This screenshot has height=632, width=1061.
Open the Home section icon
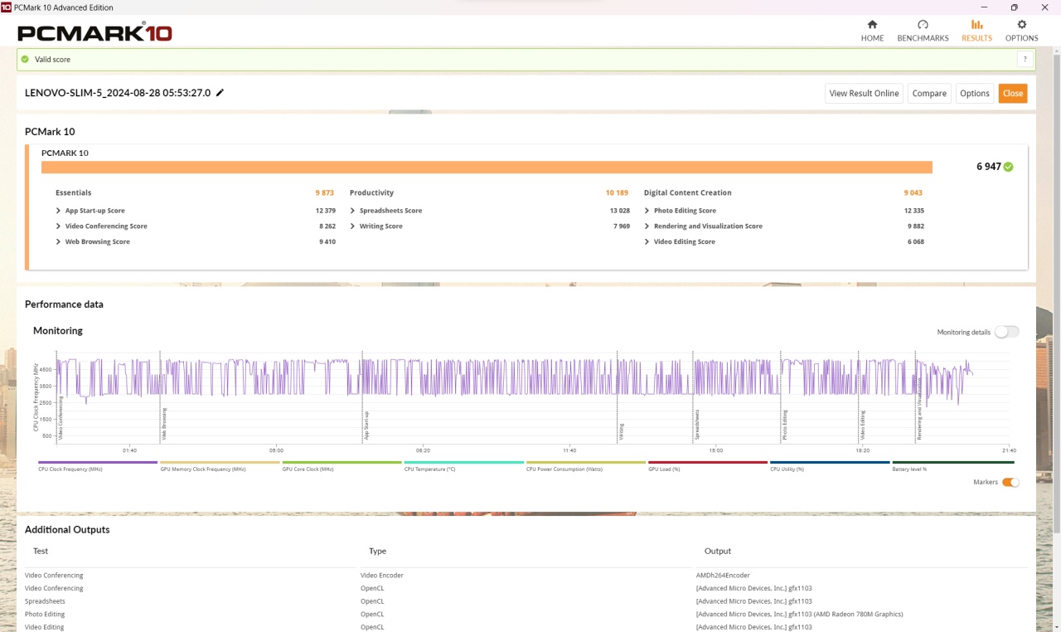click(872, 25)
